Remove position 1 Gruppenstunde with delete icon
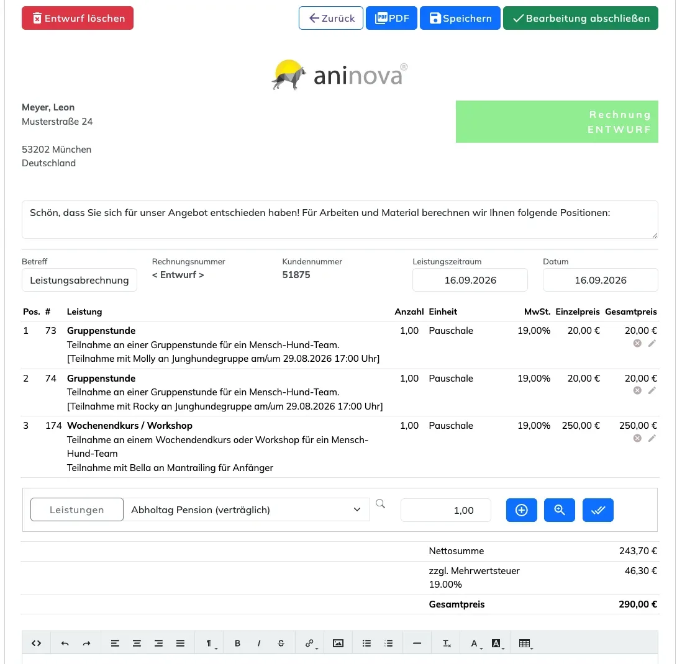This screenshot has width=677, height=664. coord(637,343)
